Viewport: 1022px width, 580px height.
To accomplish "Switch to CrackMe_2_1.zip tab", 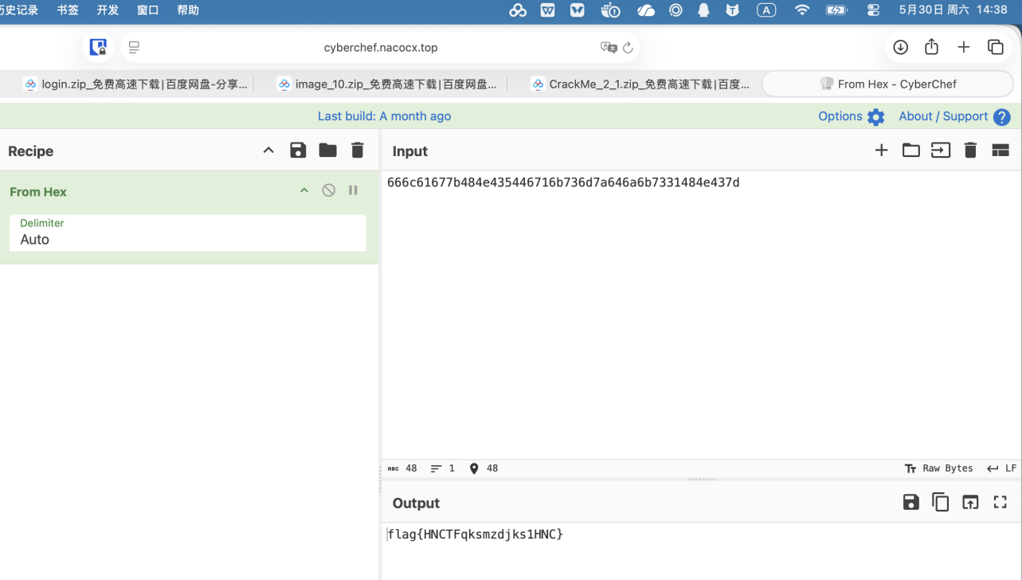I will (x=640, y=84).
